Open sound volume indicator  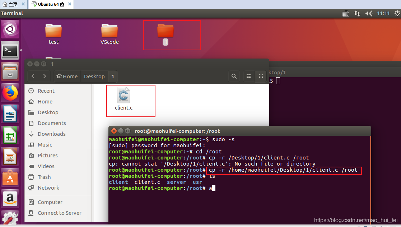click(x=369, y=14)
